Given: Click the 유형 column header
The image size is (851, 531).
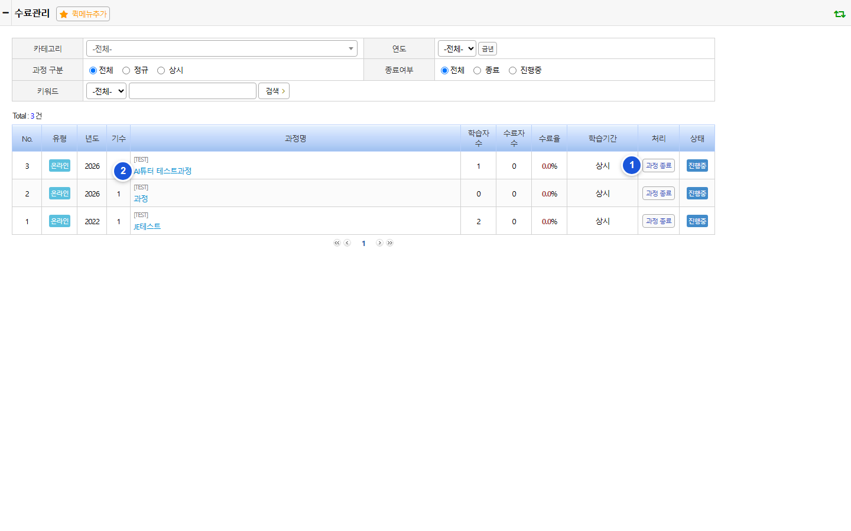Looking at the screenshot, I should click(60, 139).
